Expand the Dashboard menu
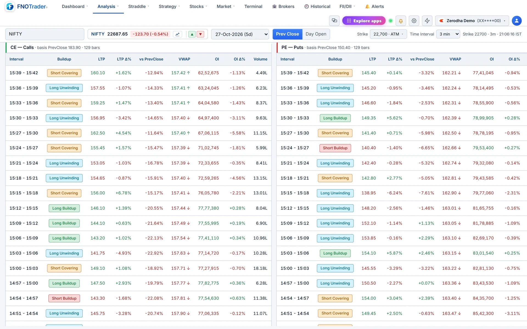527x329 pixels. tap(75, 6)
